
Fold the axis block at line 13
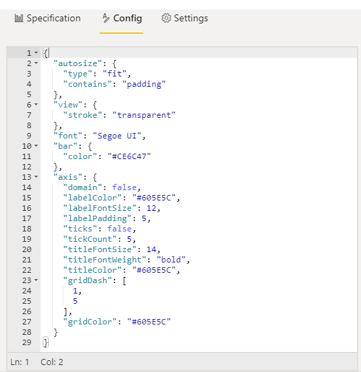coord(36,177)
